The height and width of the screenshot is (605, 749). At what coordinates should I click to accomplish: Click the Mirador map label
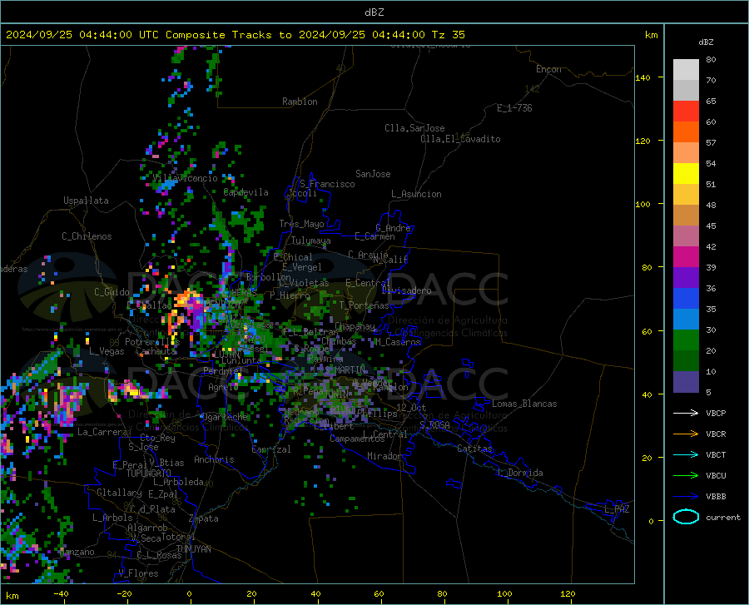384,456
